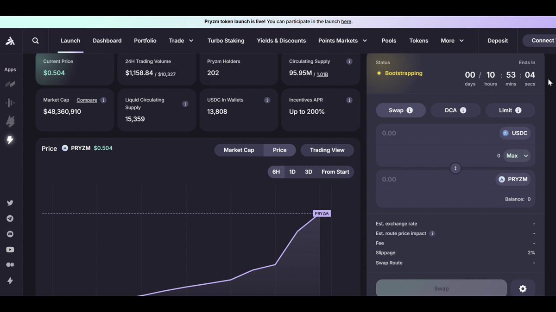Click the Deposit button
Screen dimensions: 556x312
click(498, 41)
